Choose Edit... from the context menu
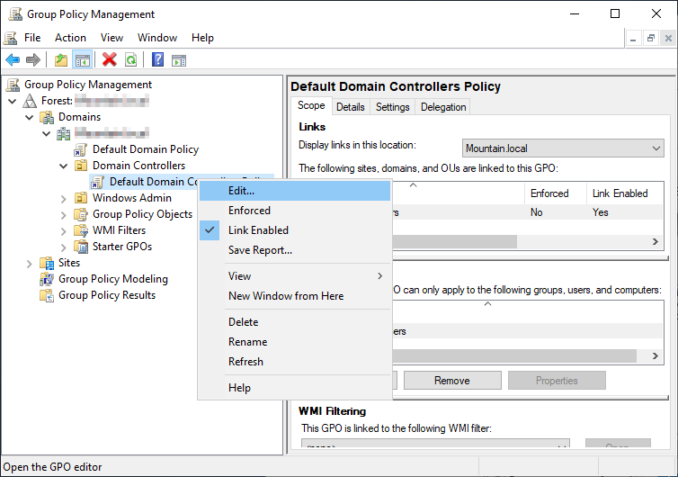 pos(295,191)
